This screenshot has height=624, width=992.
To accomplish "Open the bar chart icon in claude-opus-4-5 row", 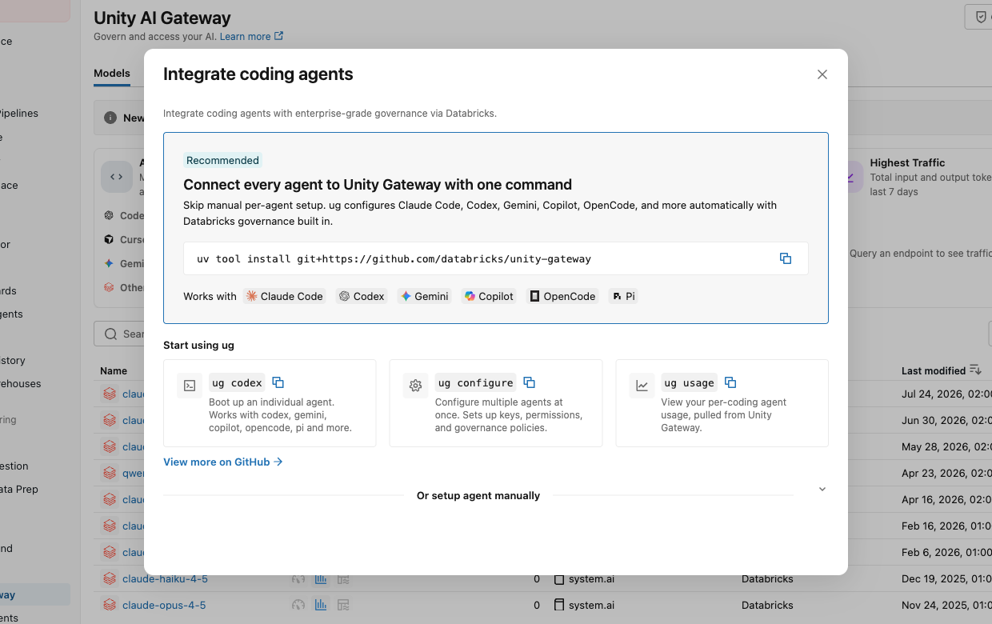I will [321, 605].
